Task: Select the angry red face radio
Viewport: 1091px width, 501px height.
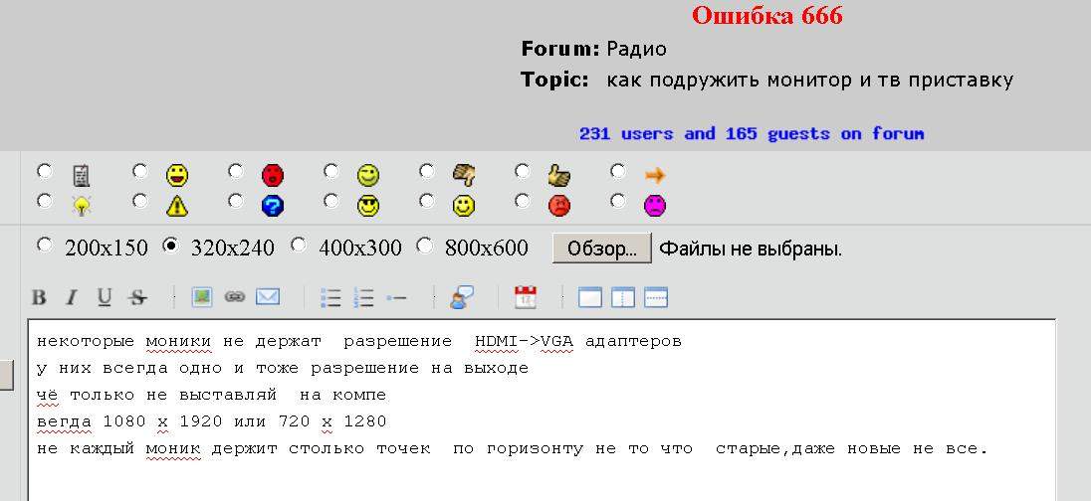Action: point(523,201)
